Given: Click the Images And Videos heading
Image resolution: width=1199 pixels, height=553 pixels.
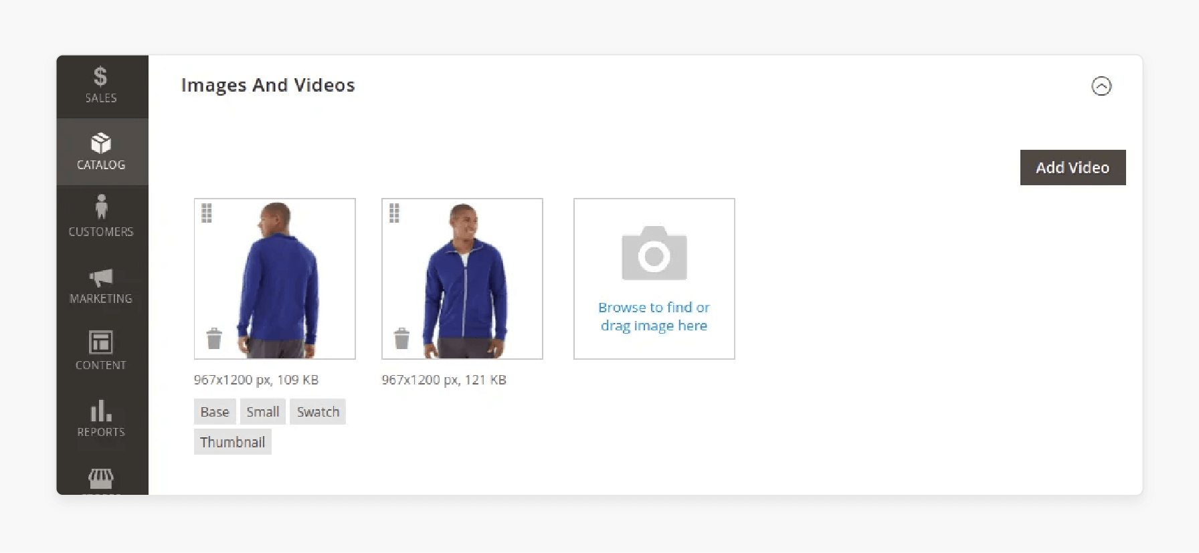Looking at the screenshot, I should click(268, 86).
